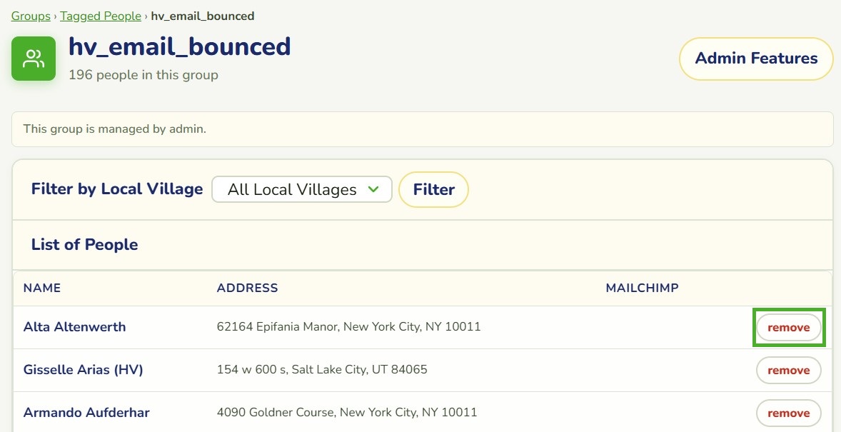Click the ADDRESS column header
This screenshot has width=841, height=432.
pyautogui.click(x=247, y=288)
